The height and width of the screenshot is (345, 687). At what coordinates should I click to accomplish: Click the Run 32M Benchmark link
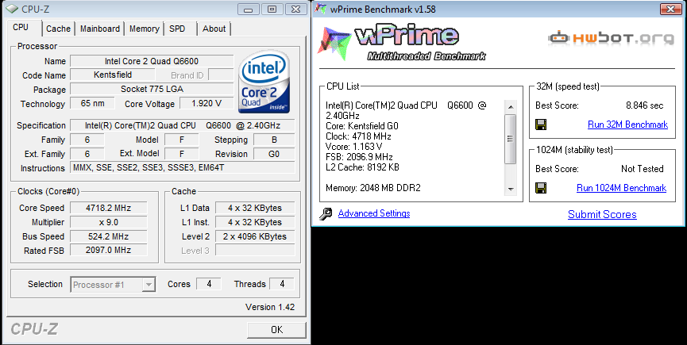[x=627, y=125]
